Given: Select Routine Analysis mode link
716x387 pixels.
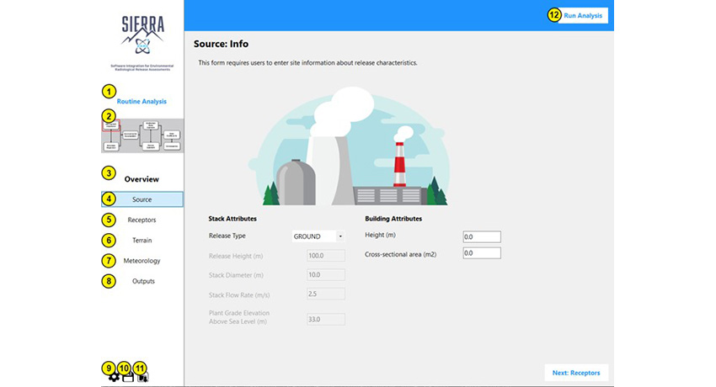Looking at the screenshot, I should pyautogui.click(x=142, y=101).
